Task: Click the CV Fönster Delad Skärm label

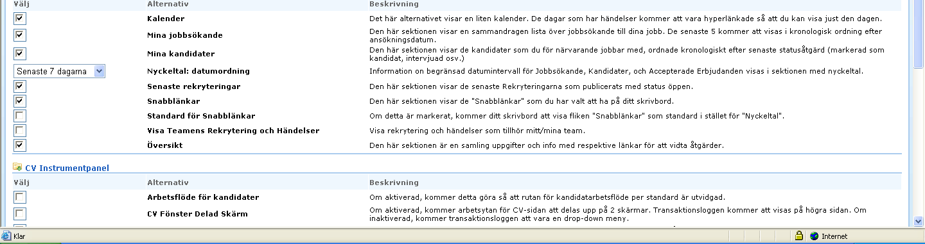Action: point(197,214)
